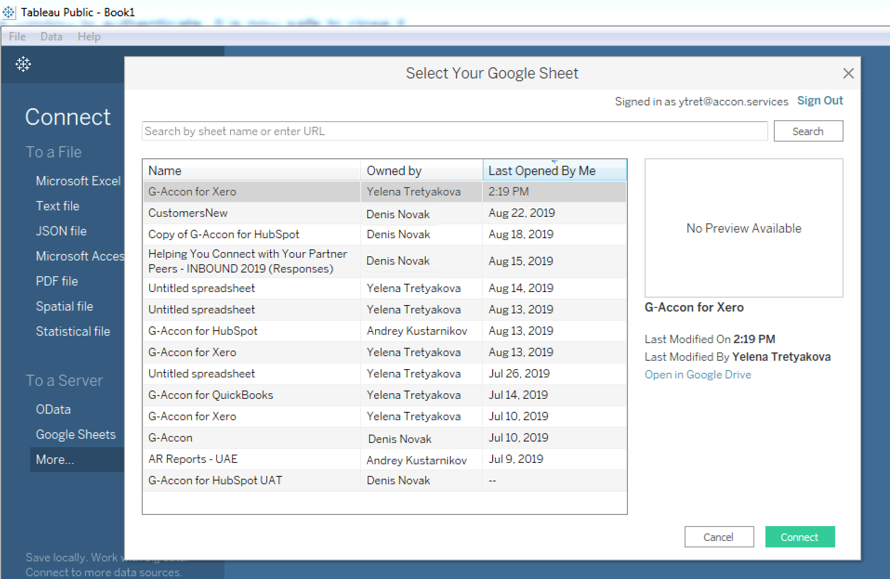The image size is (890, 579).
Task: Select G-Accon for QuickBooks row
Action: click(385, 395)
